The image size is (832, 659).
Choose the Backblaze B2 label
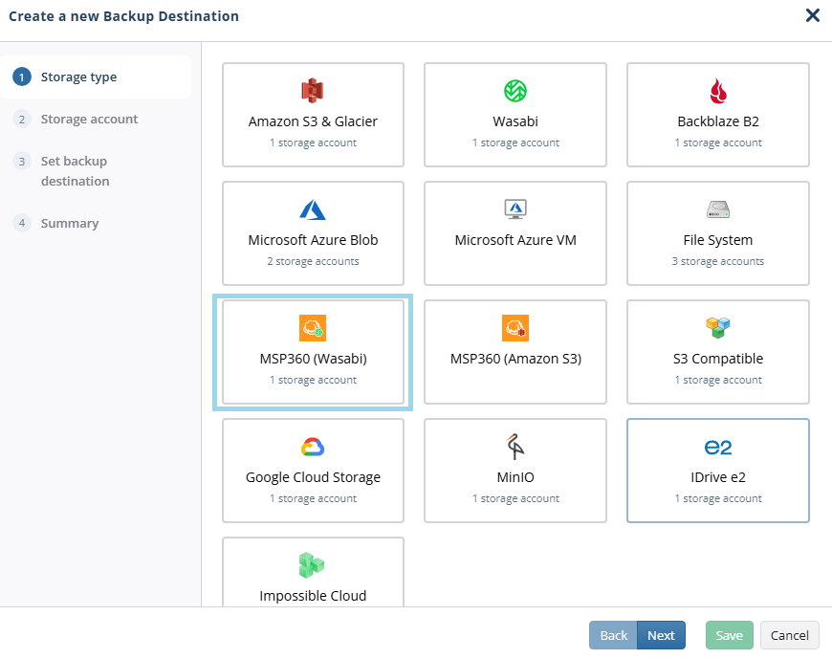click(x=718, y=121)
